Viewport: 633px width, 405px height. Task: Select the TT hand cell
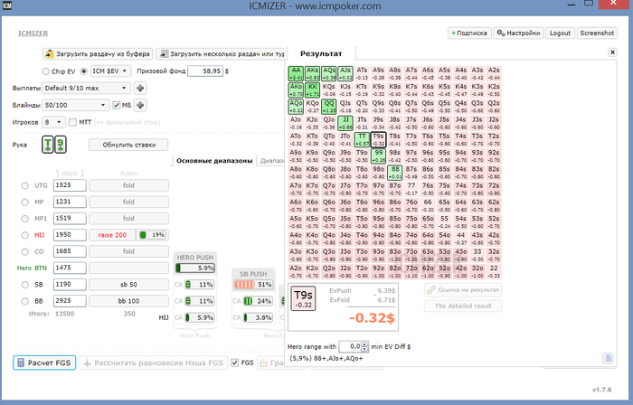click(x=362, y=139)
